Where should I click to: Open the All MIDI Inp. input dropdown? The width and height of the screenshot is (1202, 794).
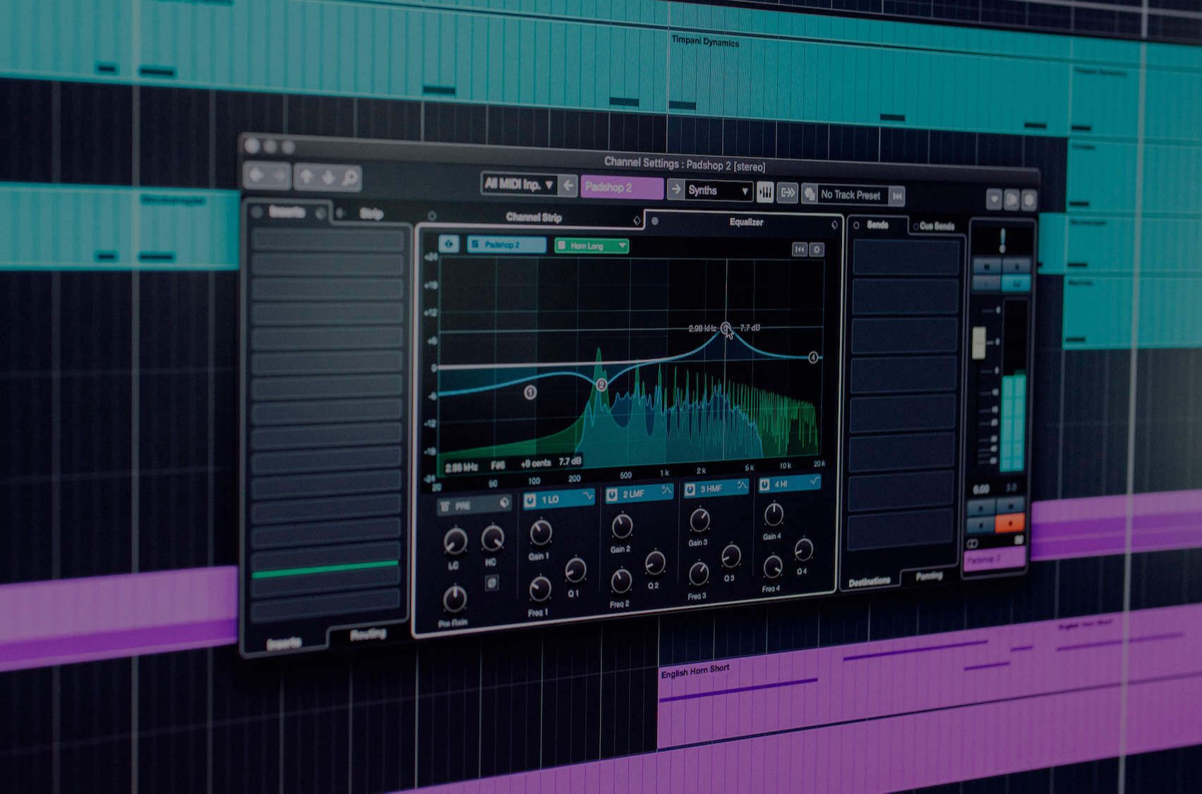pos(519,184)
